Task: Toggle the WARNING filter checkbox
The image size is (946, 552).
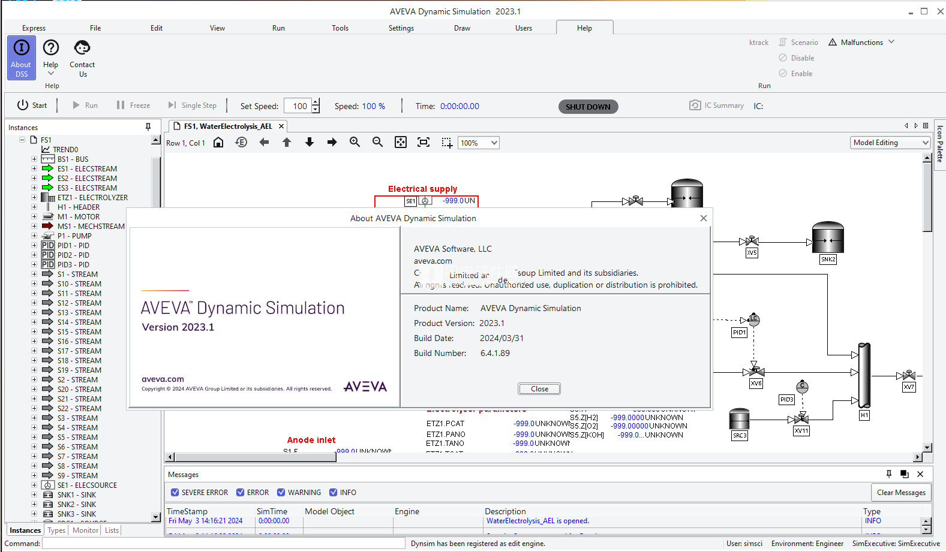Action: pyautogui.click(x=281, y=492)
